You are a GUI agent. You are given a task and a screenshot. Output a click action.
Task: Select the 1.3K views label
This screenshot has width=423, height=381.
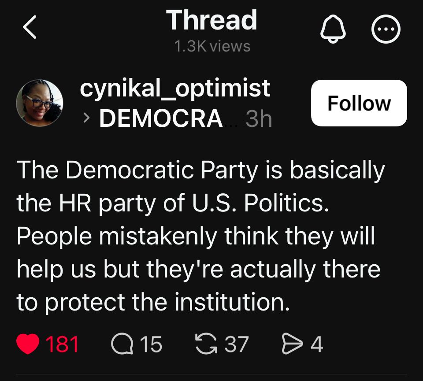212,46
